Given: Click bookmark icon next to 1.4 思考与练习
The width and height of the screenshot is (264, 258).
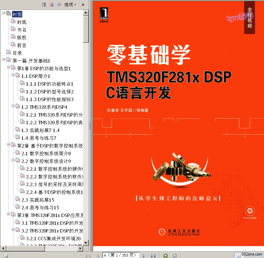Looking at the screenshot, I should [x=18, y=137].
